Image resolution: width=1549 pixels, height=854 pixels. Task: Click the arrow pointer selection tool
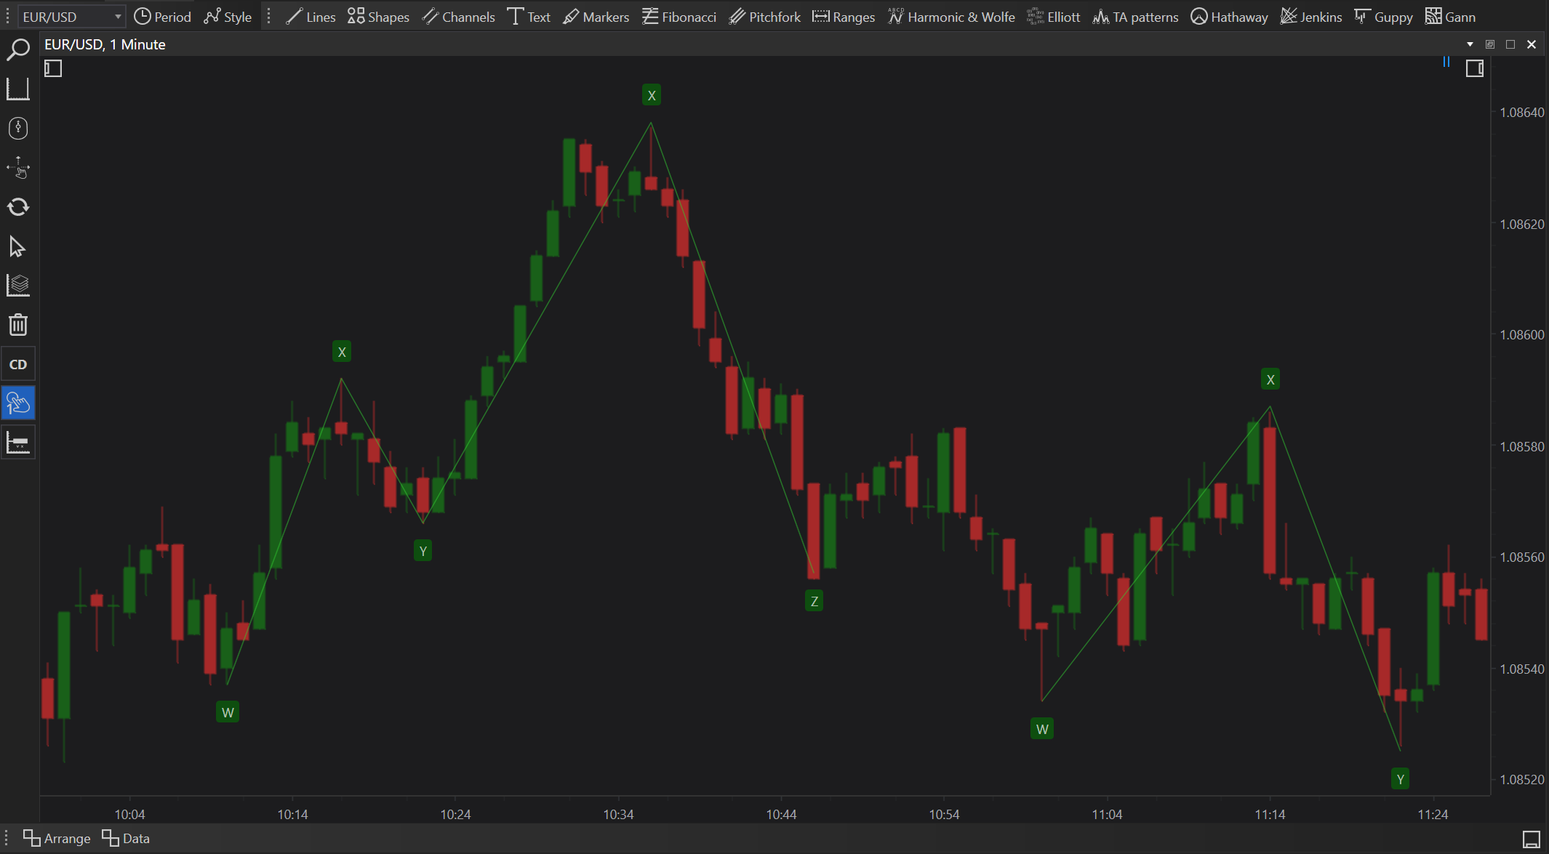[17, 246]
